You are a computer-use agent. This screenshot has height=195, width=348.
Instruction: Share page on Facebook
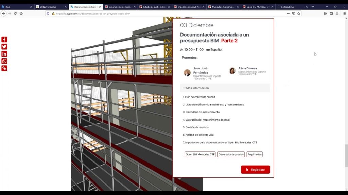click(4, 40)
